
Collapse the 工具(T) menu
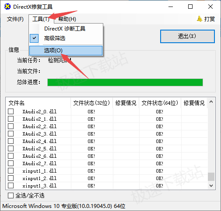[x=41, y=19]
